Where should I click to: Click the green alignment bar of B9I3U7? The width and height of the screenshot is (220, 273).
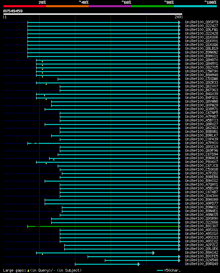(x=103, y=226)
